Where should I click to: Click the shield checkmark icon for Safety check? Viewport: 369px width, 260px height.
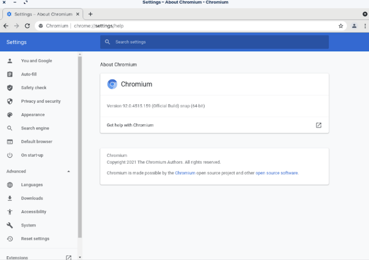pyautogui.click(x=10, y=88)
